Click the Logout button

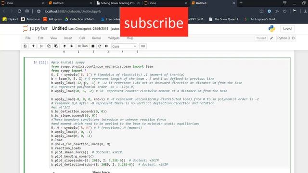(x=288, y=29)
